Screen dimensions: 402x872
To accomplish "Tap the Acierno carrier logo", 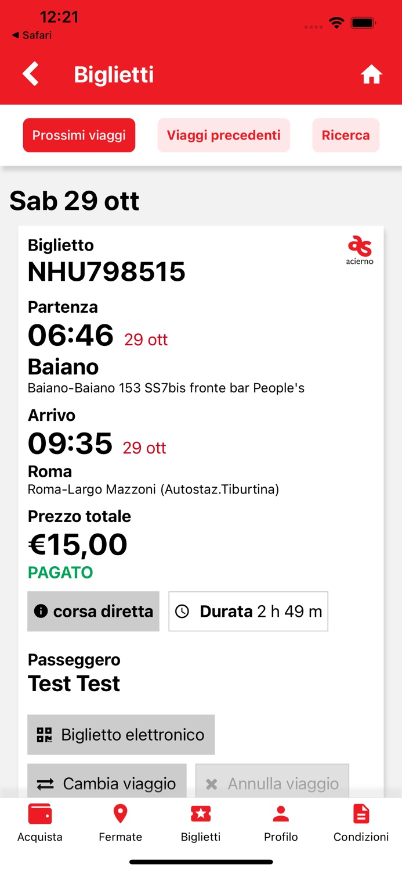I will pyautogui.click(x=360, y=250).
